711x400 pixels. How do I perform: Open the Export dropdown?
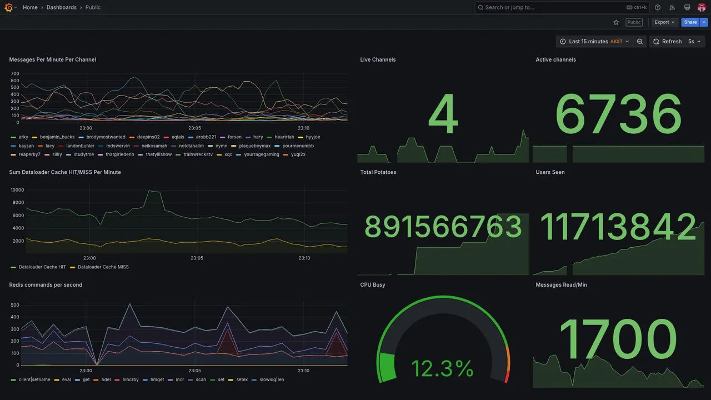click(x=664, y=22)
